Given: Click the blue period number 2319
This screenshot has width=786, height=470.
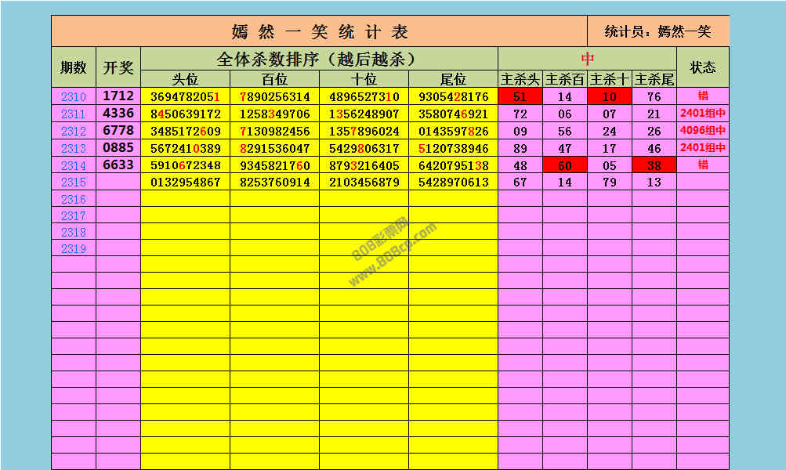Looking at the screenshot, I should pos(73,248).
